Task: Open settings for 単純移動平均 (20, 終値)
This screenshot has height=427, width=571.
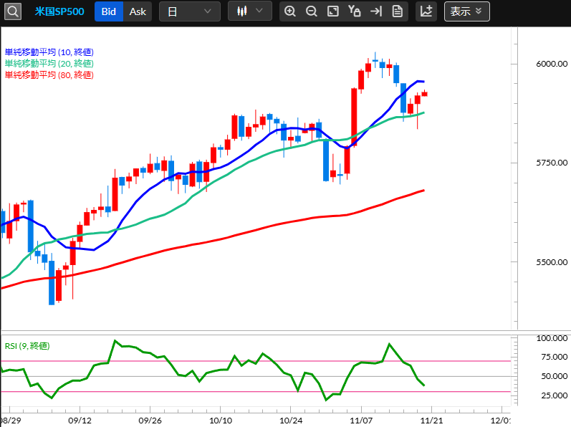Action: click(x=49, y=63)
